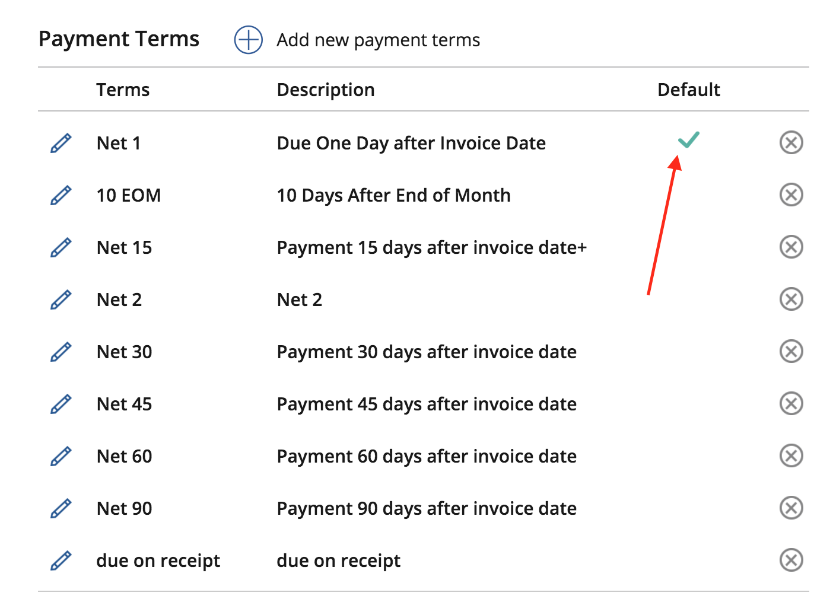The height and width of the screenshot is (599, 833).
Task: Remove the Net 45 payment term
Action: [x=791, y=403]
